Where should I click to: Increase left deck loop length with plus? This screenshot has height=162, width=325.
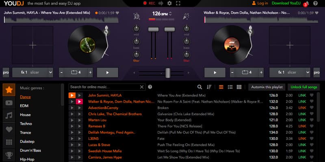point(90,72)
